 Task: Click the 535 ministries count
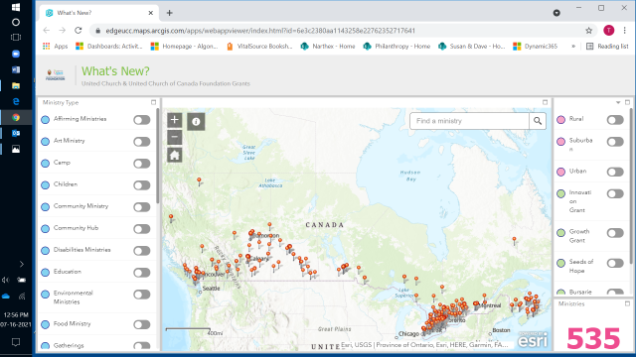593,338
